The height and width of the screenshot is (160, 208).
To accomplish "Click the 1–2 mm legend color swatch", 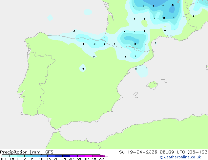I will coord(21,156).
